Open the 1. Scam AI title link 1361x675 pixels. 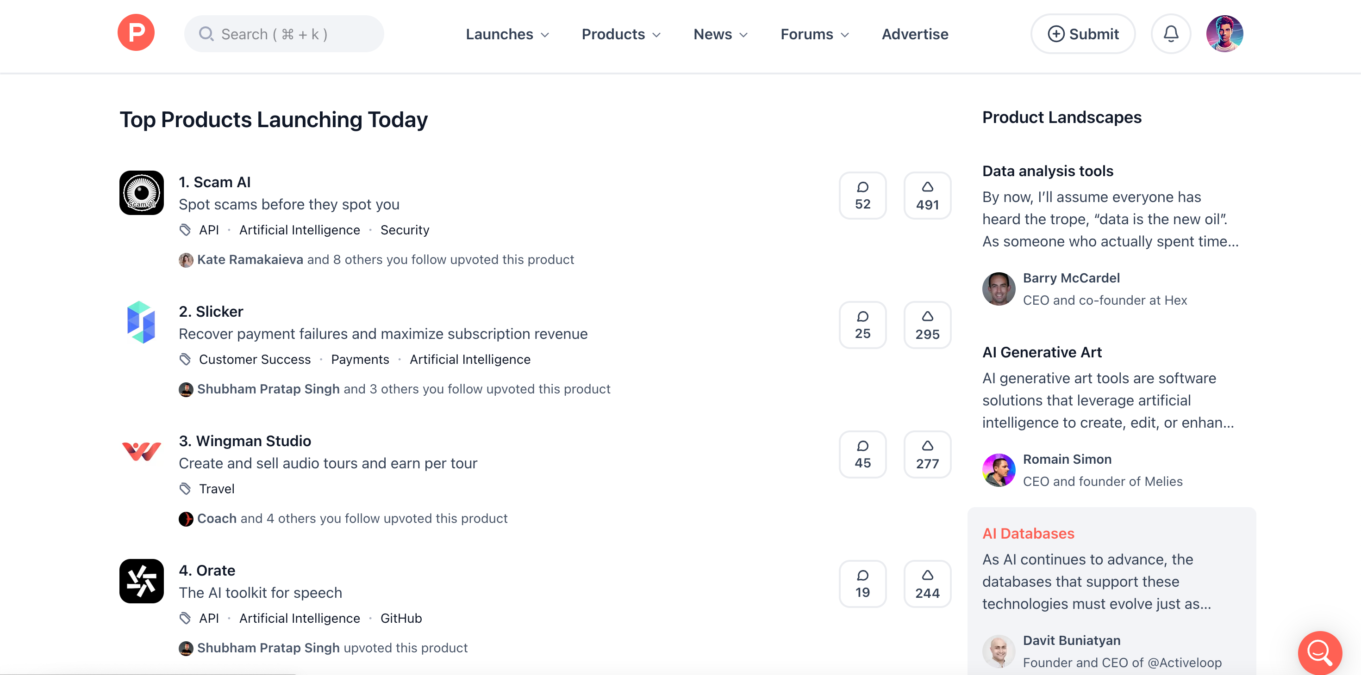coord(214,182)
